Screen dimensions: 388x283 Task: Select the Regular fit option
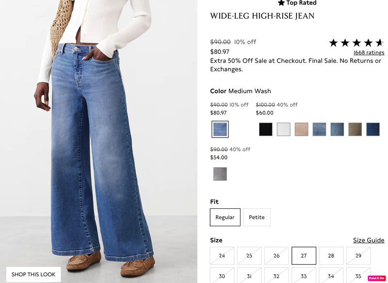(225, 217)
